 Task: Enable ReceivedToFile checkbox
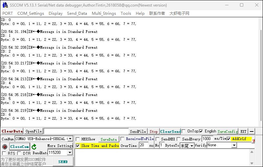tap(122, 139)
